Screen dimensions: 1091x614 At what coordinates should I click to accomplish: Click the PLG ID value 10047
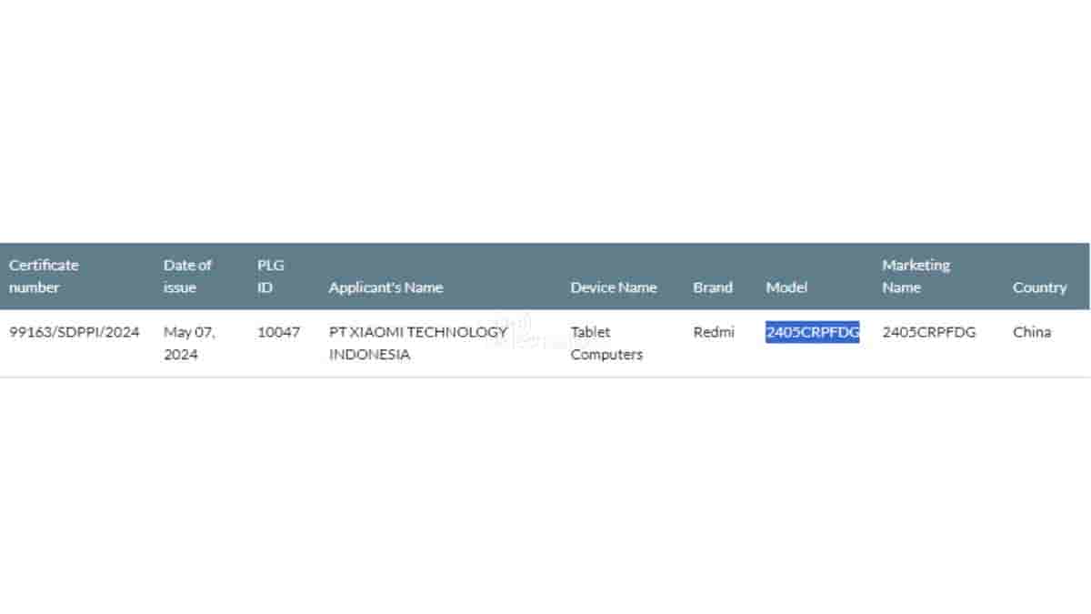click(x=278, y=332)
